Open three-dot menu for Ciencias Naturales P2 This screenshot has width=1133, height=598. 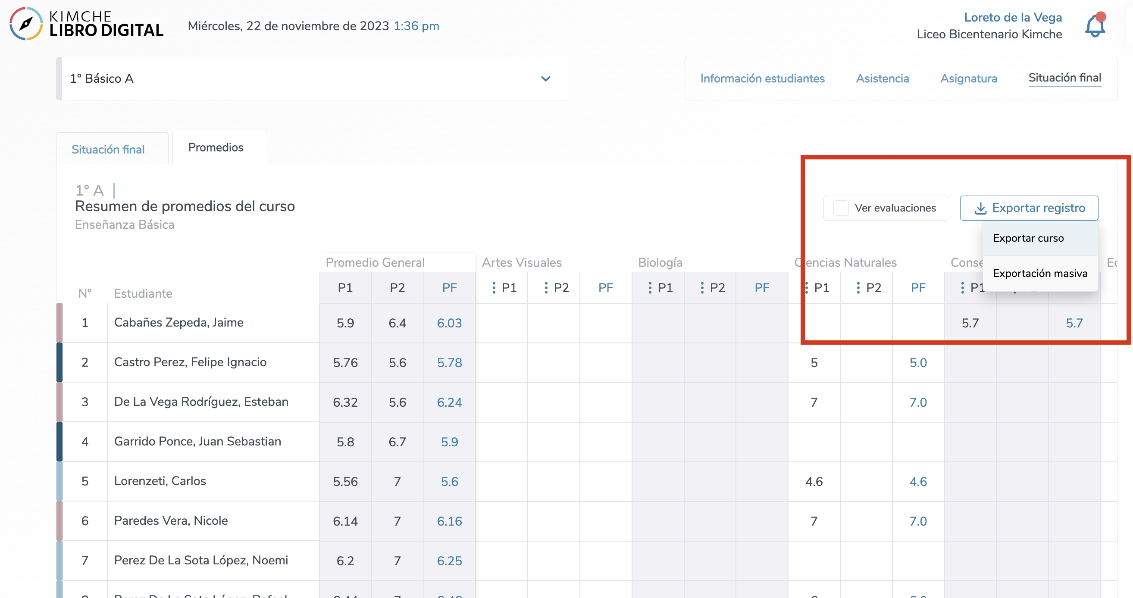point(858,288)
